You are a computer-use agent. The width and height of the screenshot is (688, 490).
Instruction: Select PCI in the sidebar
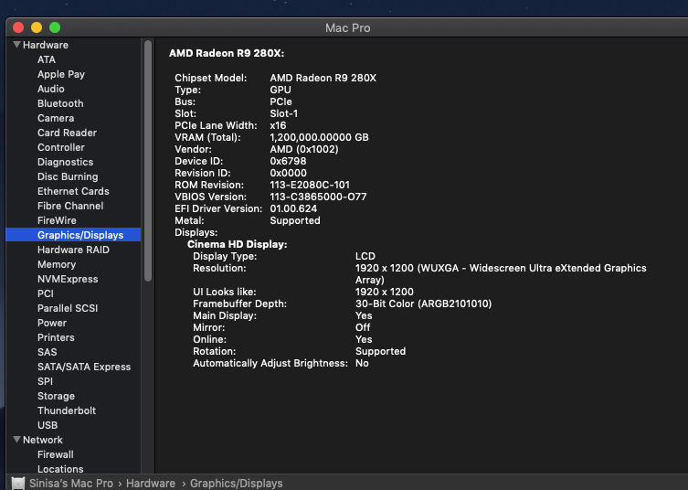point(46,293)
